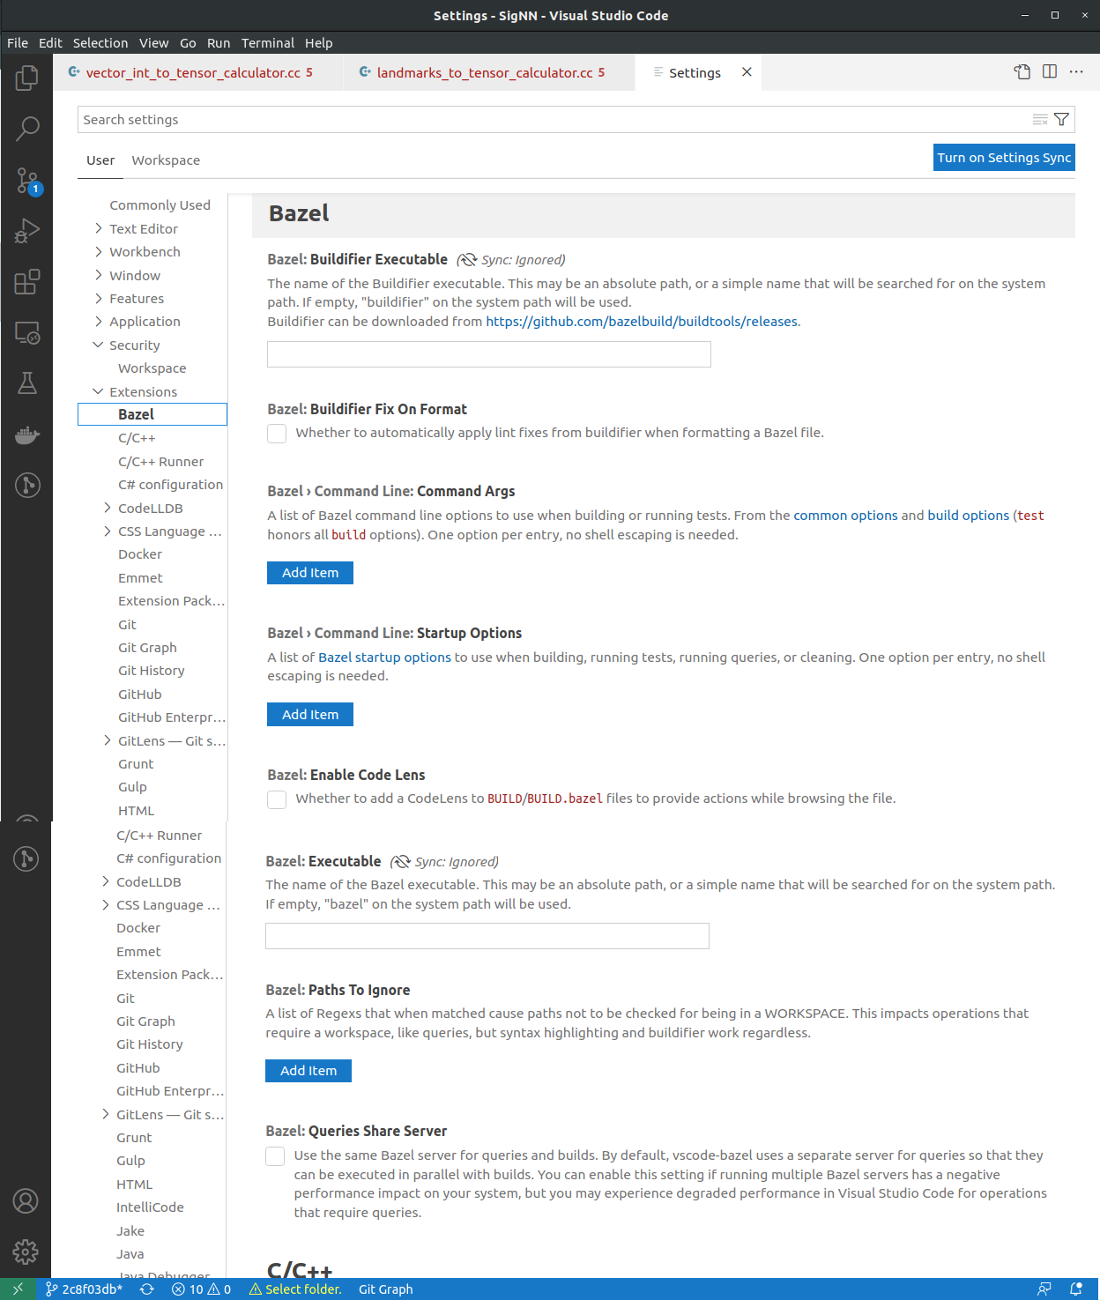
Task: Select Jake in the settings tree
Action: 130,1231
